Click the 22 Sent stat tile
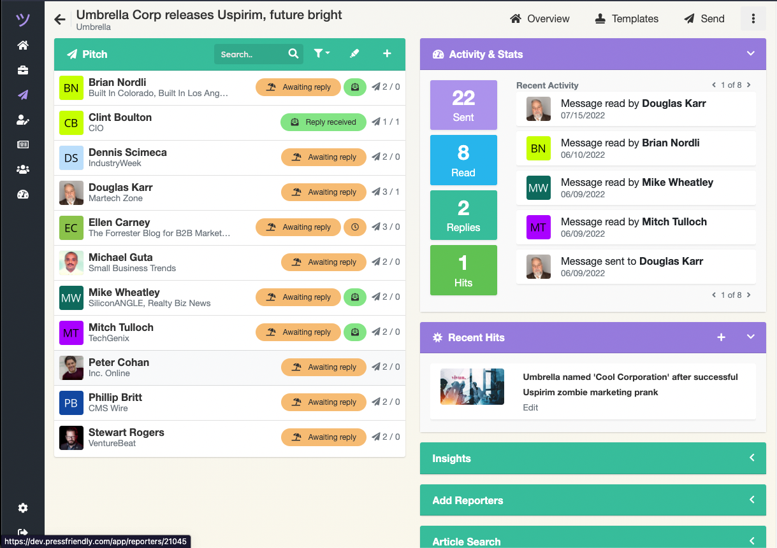The image size is (777, 548). coord(463,105)
